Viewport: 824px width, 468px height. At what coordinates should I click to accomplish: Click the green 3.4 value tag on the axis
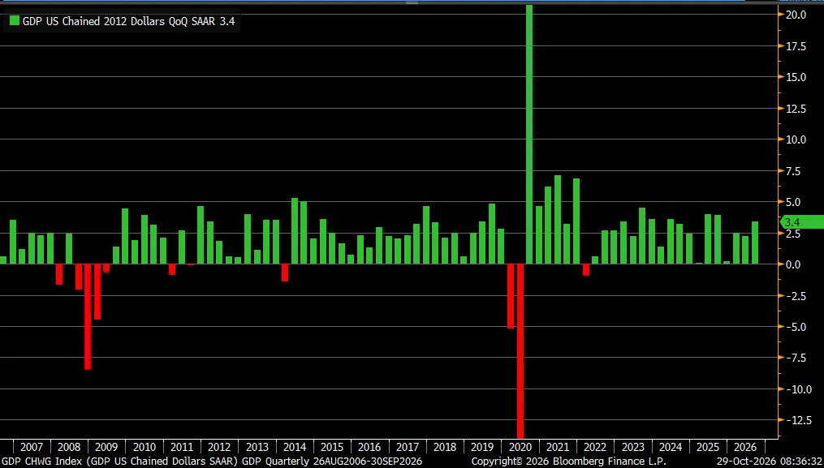pos(801,222)
